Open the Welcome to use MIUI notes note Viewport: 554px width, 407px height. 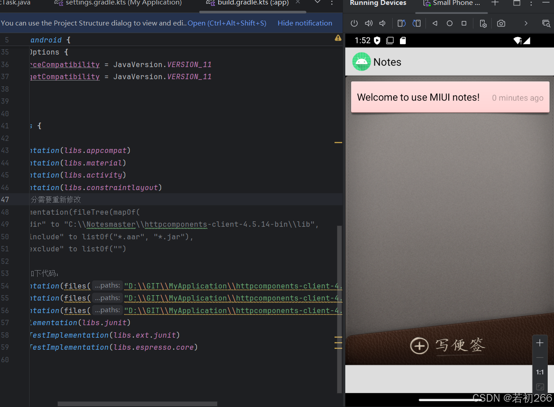pos(450,97)
